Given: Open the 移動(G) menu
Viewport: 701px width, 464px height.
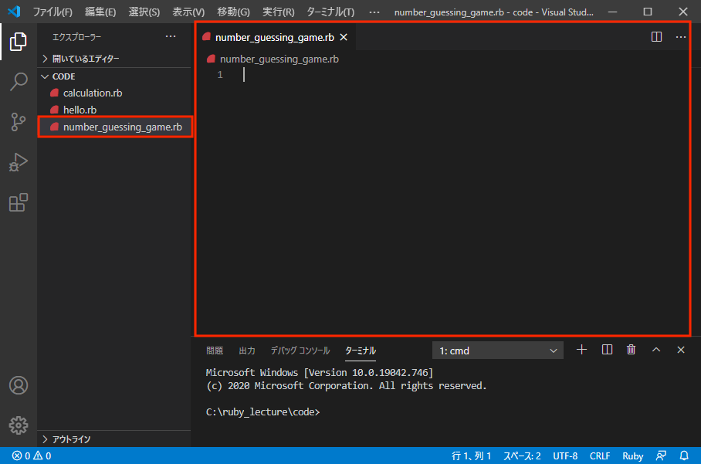Looking at the screenshot, I should tap(233, 12).
